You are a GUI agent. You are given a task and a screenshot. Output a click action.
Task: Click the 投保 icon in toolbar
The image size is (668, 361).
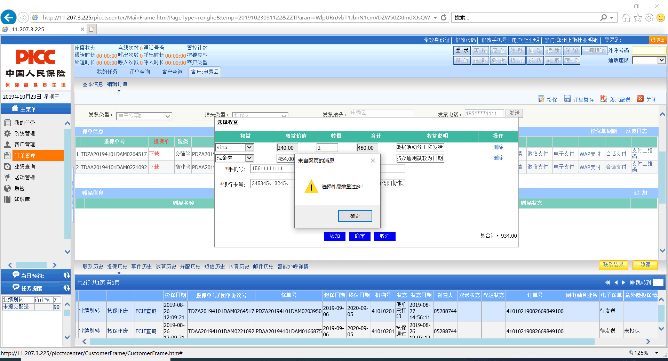click(x=541, y=99)
